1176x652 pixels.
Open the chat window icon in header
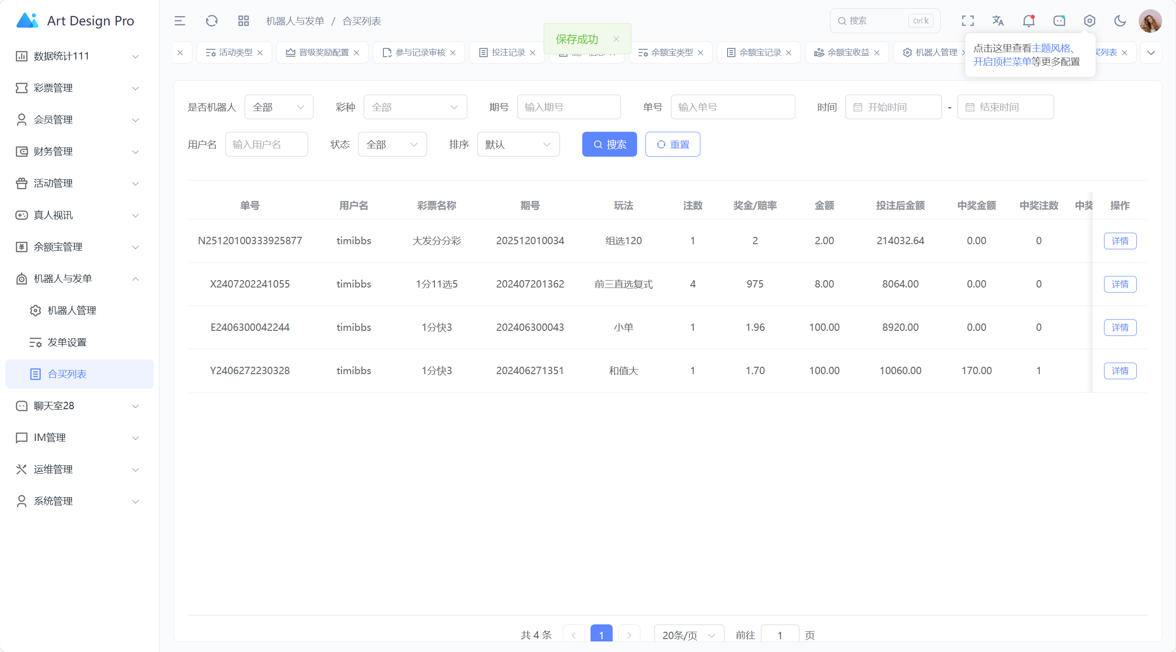coord(1059,21)
